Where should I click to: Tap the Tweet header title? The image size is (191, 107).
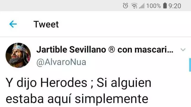(x=46, y=24)
